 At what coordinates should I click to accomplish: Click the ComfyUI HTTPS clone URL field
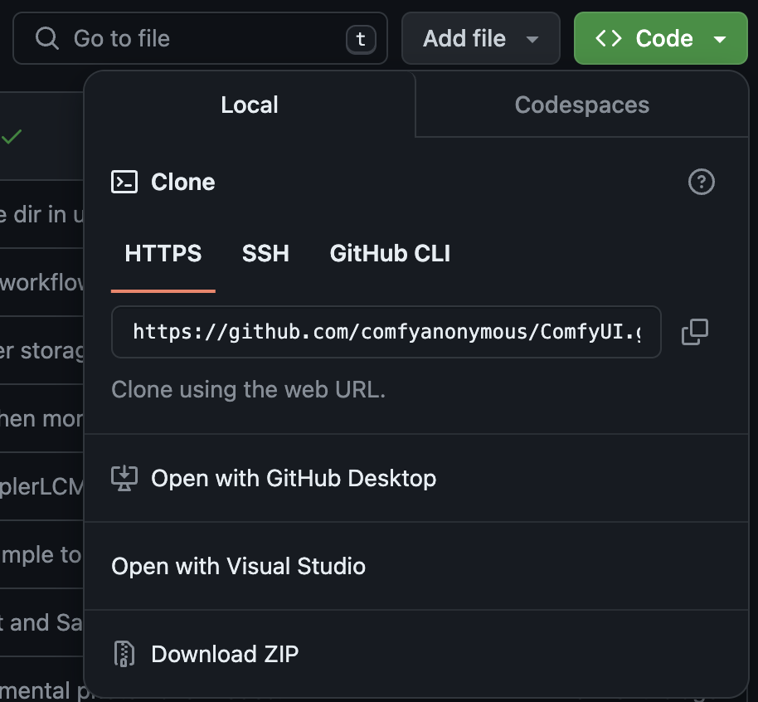tap(386, 332)
